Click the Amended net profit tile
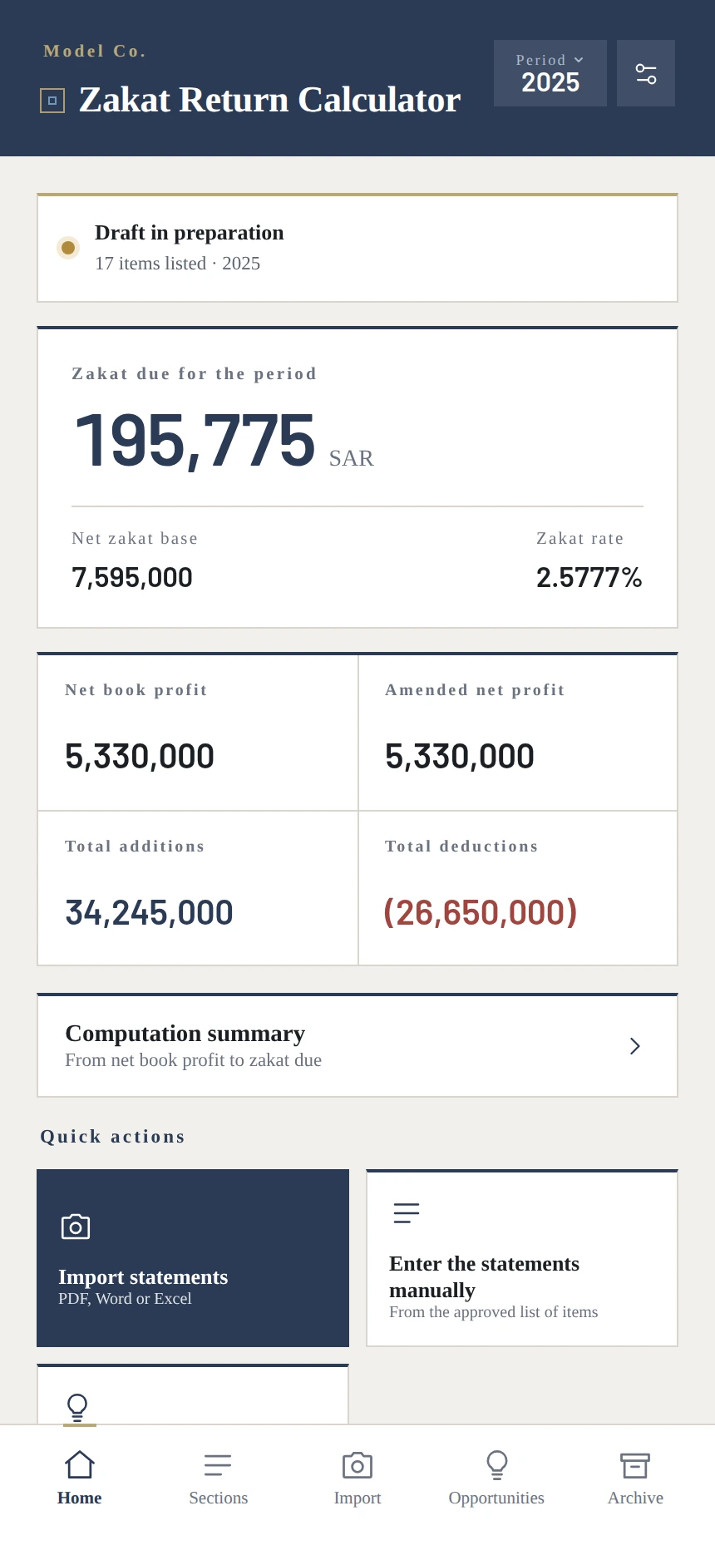This screenshot has width=715, height=1550. [x=518, y=732]
